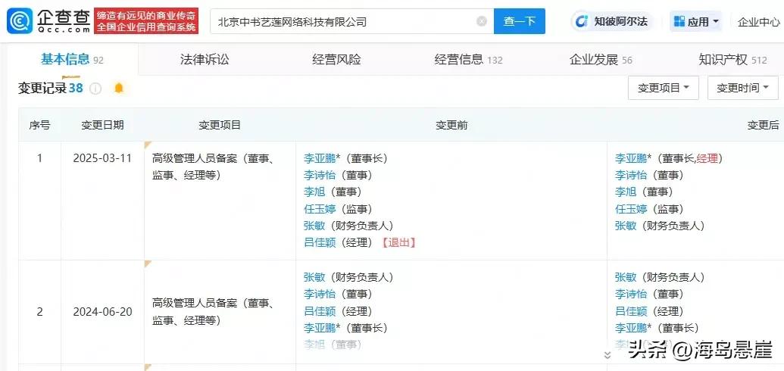
Task: Click the 变更日期 column header
Action: coord(102,125)
